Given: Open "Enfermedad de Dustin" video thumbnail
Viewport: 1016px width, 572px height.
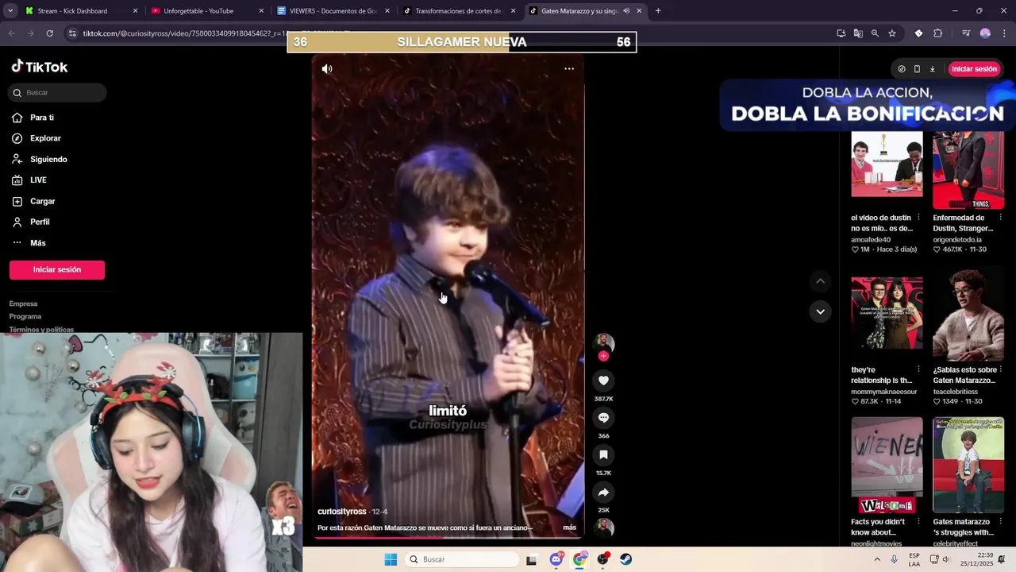Looking at the screenshot, I should coord(968,170).
